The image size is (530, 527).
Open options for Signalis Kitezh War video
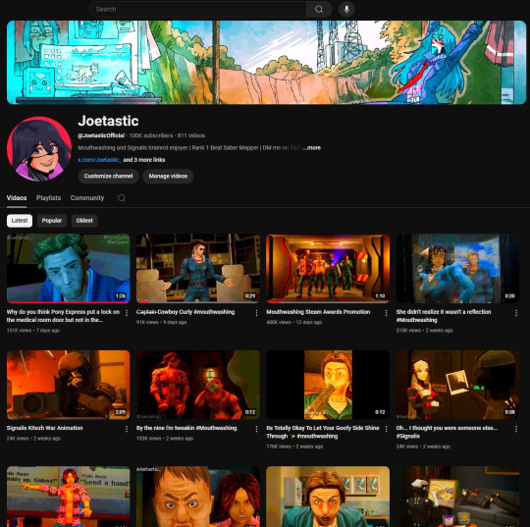pos(127,429)
